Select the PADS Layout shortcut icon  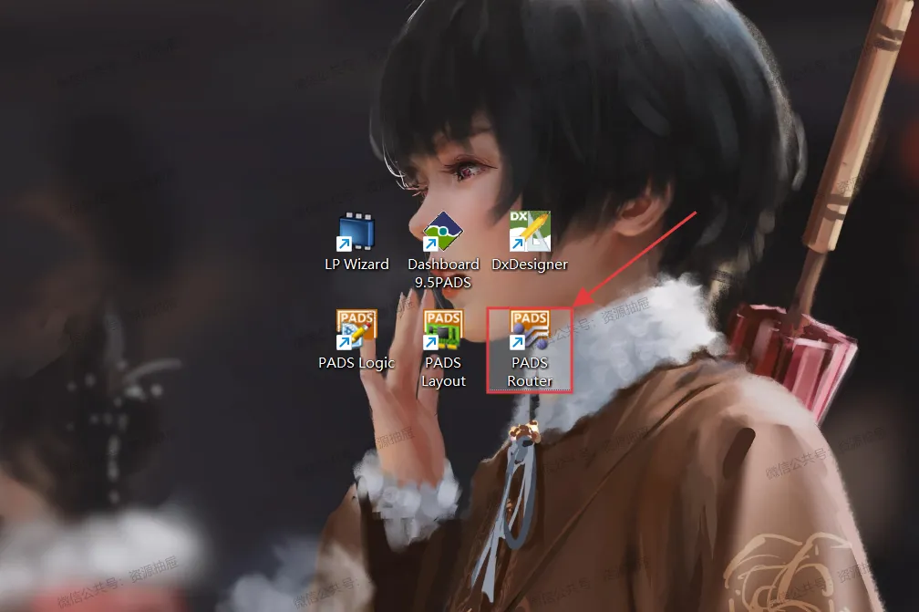pos(443,330)
